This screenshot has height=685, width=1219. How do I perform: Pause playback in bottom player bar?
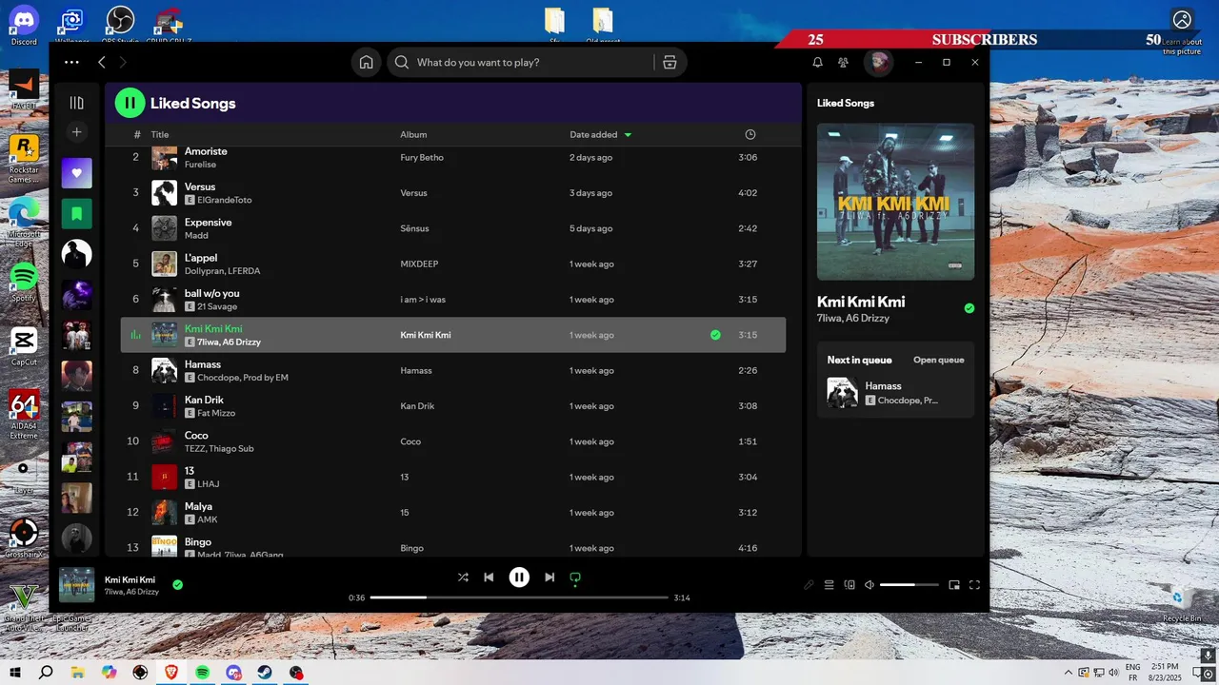point(519,577)
